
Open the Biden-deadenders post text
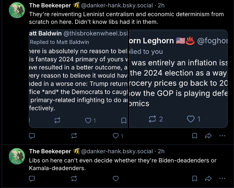click(123, 164)
